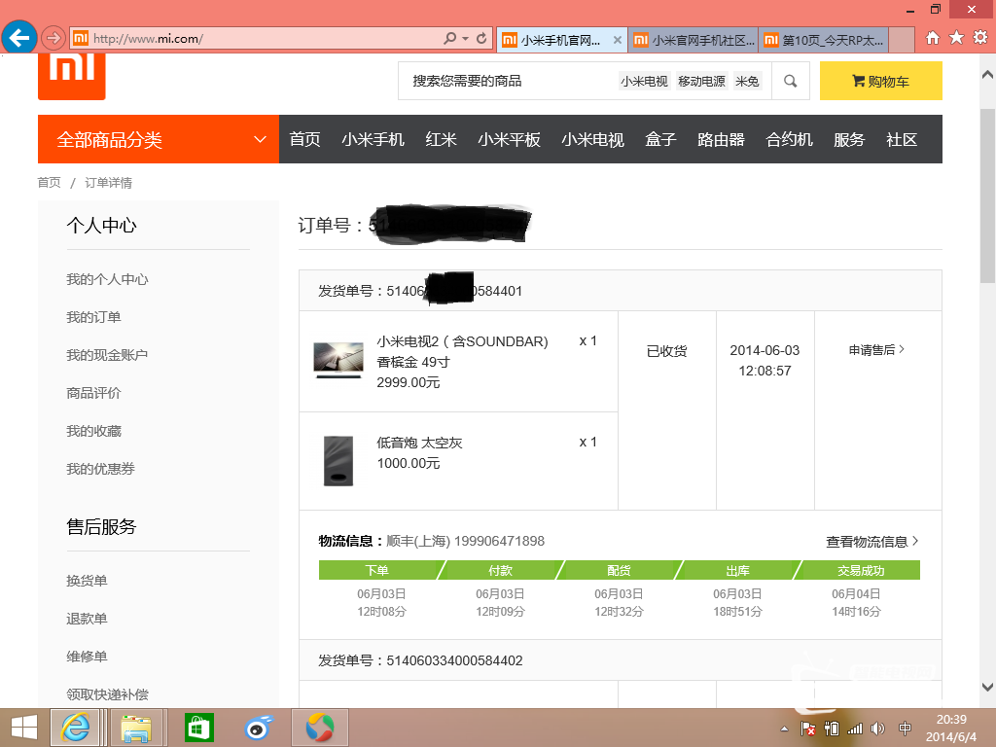Click the browser home icon
This screenshot has width=996, height=747.
click(932, 38)
